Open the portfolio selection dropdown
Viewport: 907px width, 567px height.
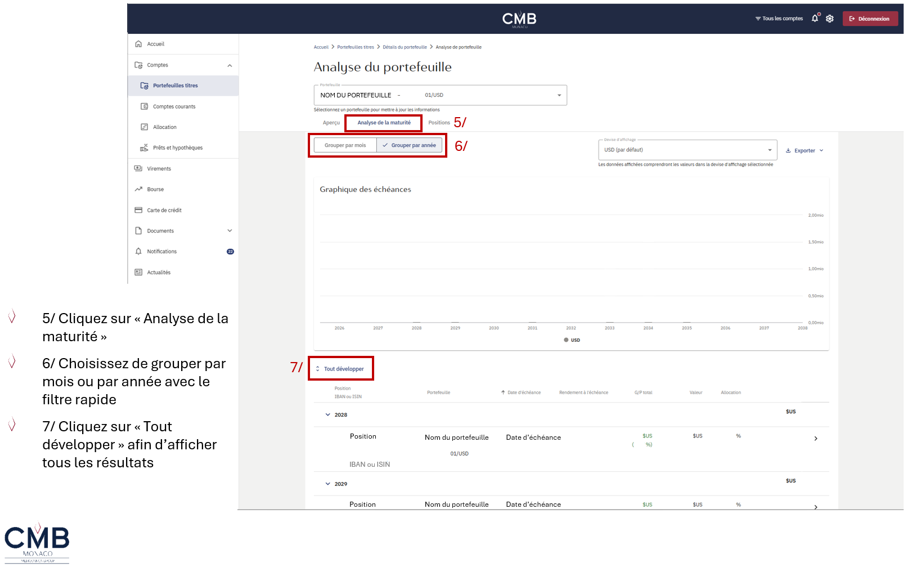pyautogui.click(x=440, y=95)
